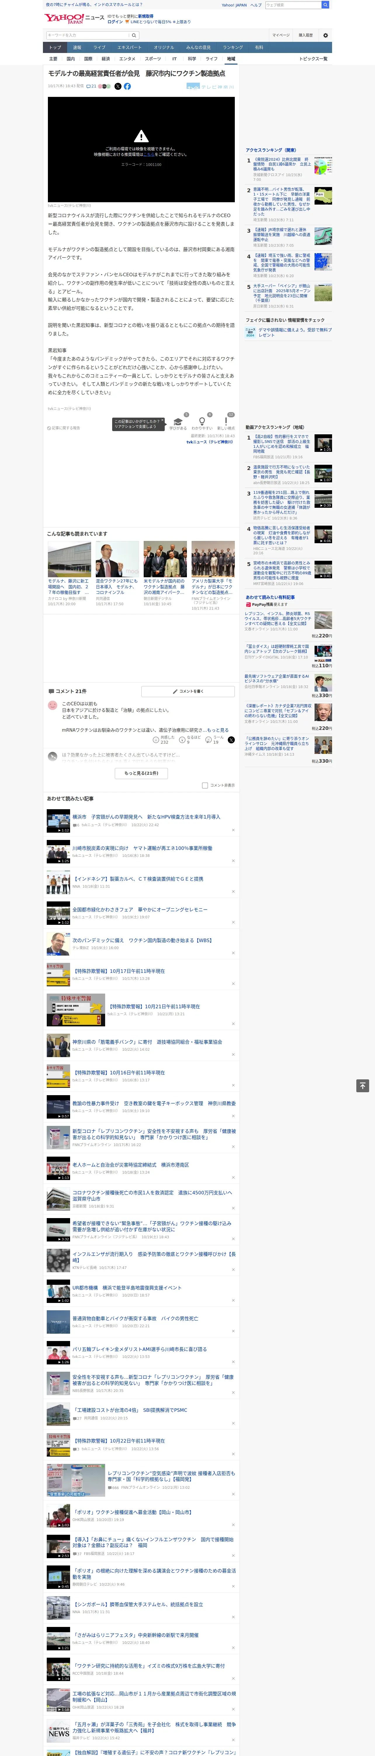Click the blue web search button
The height and width of the screenshot is (1756, 375).
pyautogui.click(x=325, y=5)
